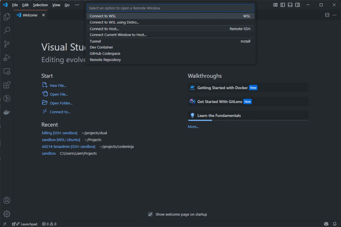Viewport: 341px width, 227px height.
Task: Toggle the Secondary Side Bar layout icon
Action: click(x=297, y=5)
